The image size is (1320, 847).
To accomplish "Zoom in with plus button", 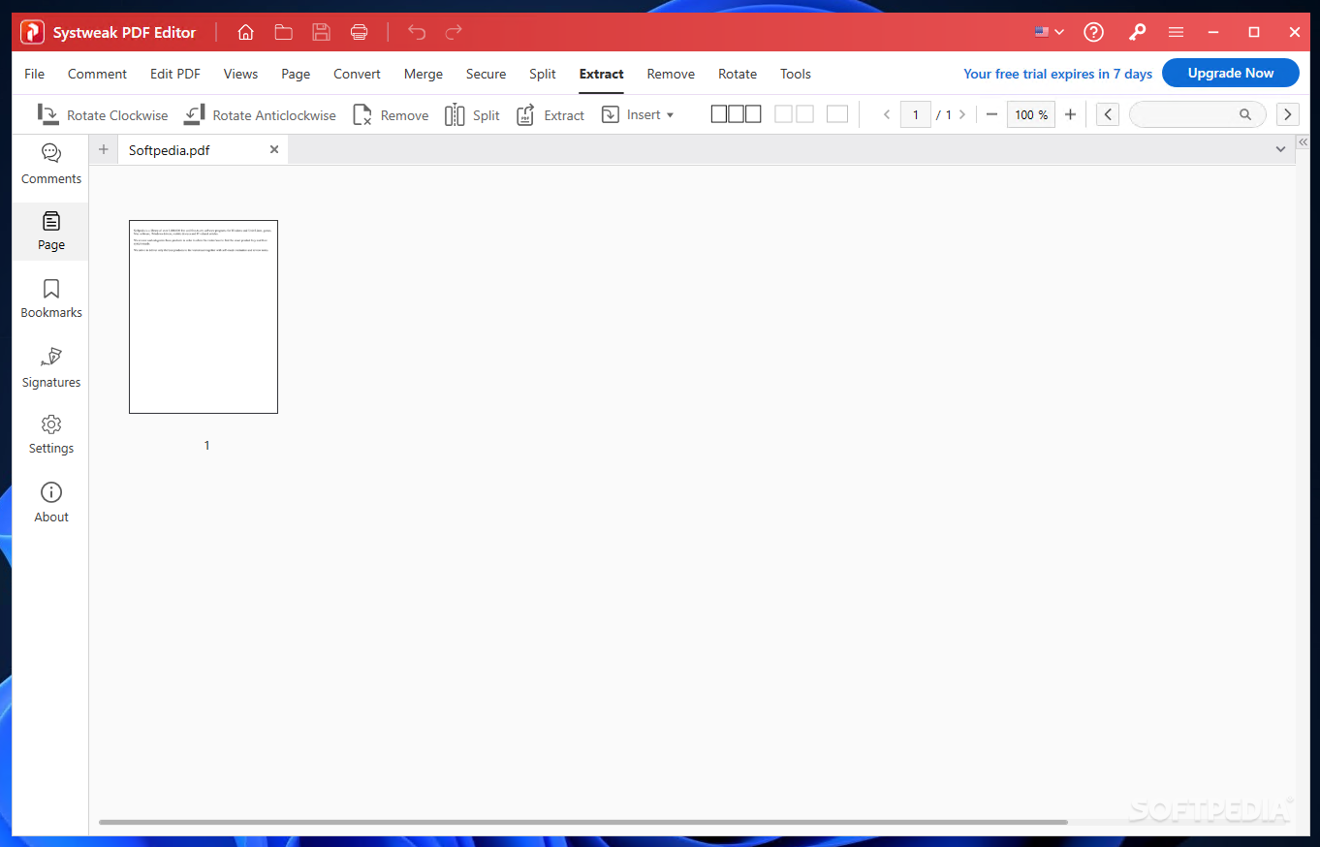I will [x=1070, y=114].
